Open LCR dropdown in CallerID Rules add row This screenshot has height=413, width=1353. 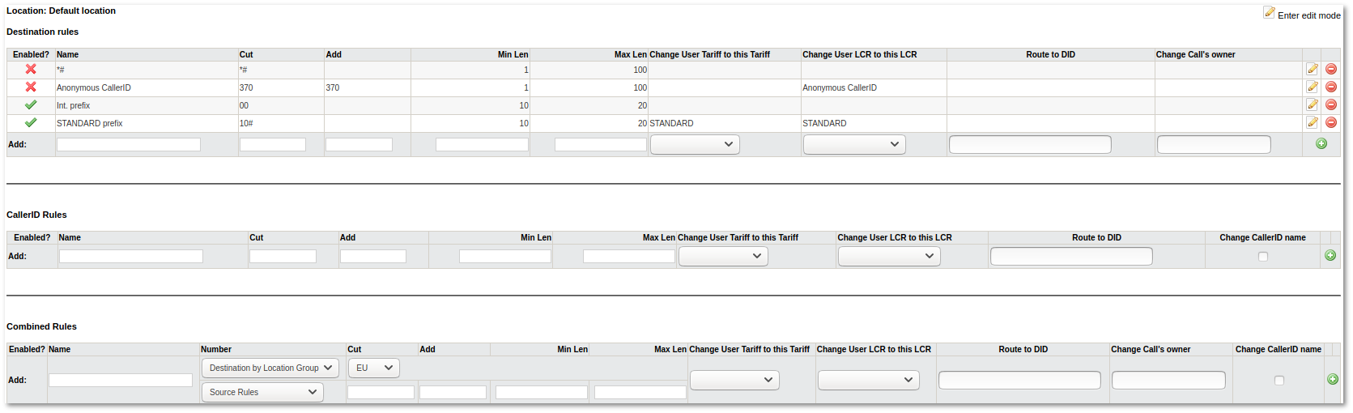point(888,257)
